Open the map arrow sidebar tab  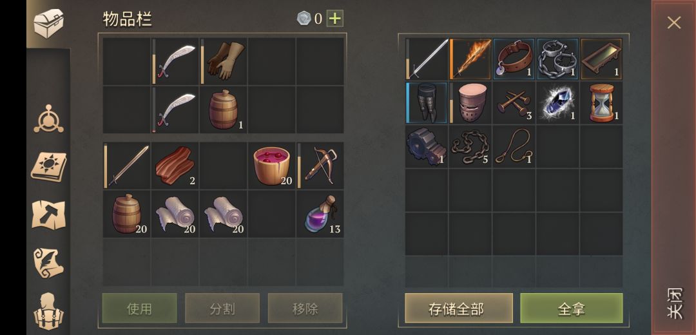click(48, 215)
